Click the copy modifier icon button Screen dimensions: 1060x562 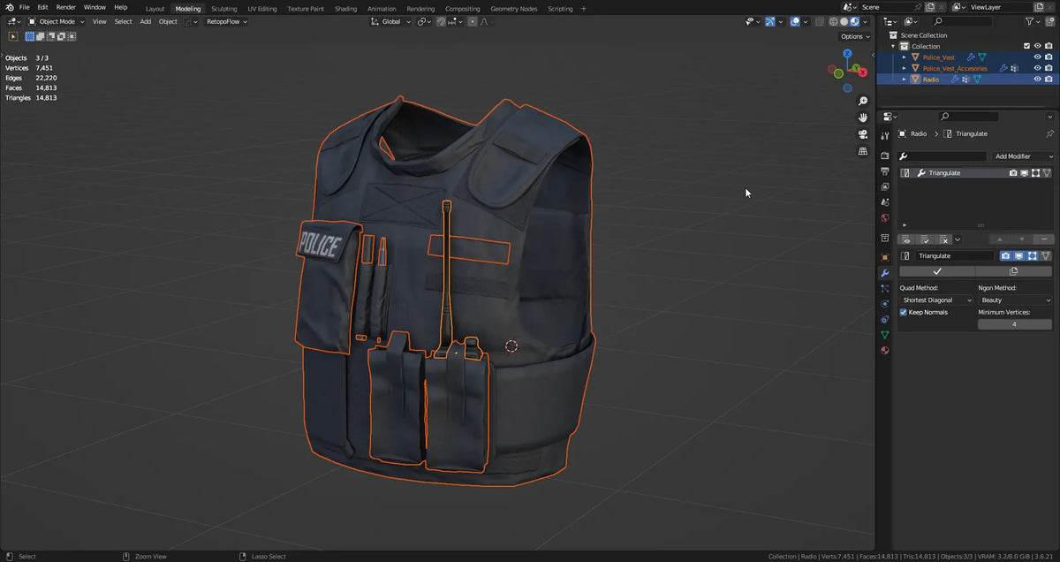1013,271
